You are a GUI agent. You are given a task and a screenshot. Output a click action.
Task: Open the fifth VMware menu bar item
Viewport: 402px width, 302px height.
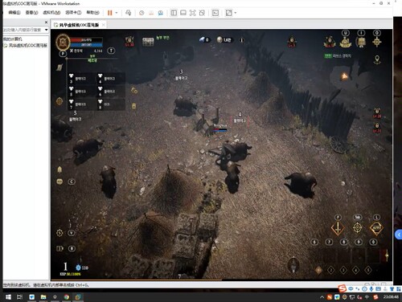[x=92, y=13]
